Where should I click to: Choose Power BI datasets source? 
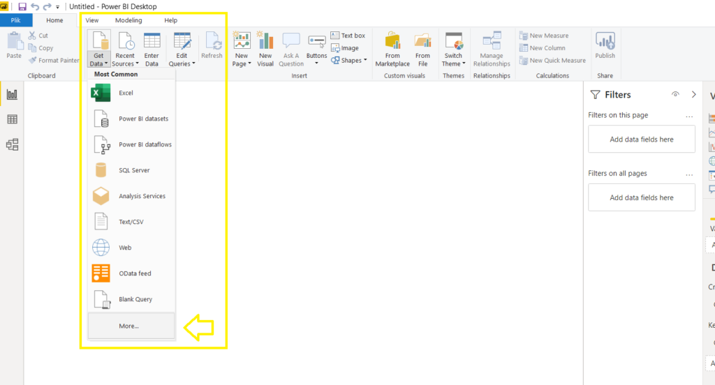(131, 119)
